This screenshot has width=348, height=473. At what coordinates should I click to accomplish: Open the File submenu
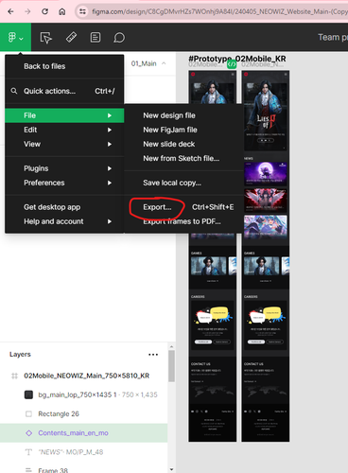point(64,115)
